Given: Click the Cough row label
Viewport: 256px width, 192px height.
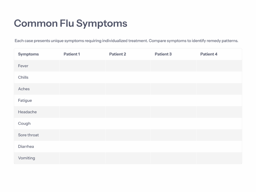Looking at the screenshot, I should 24,123.
